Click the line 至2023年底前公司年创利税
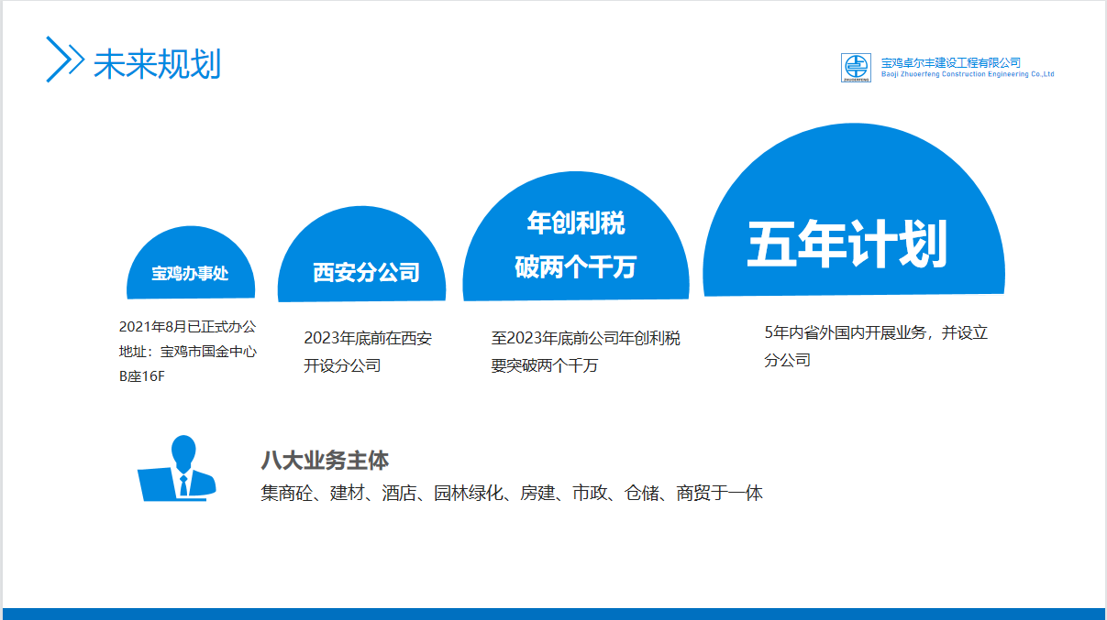Screen dimensions: 1107x620 pos(585,338)
